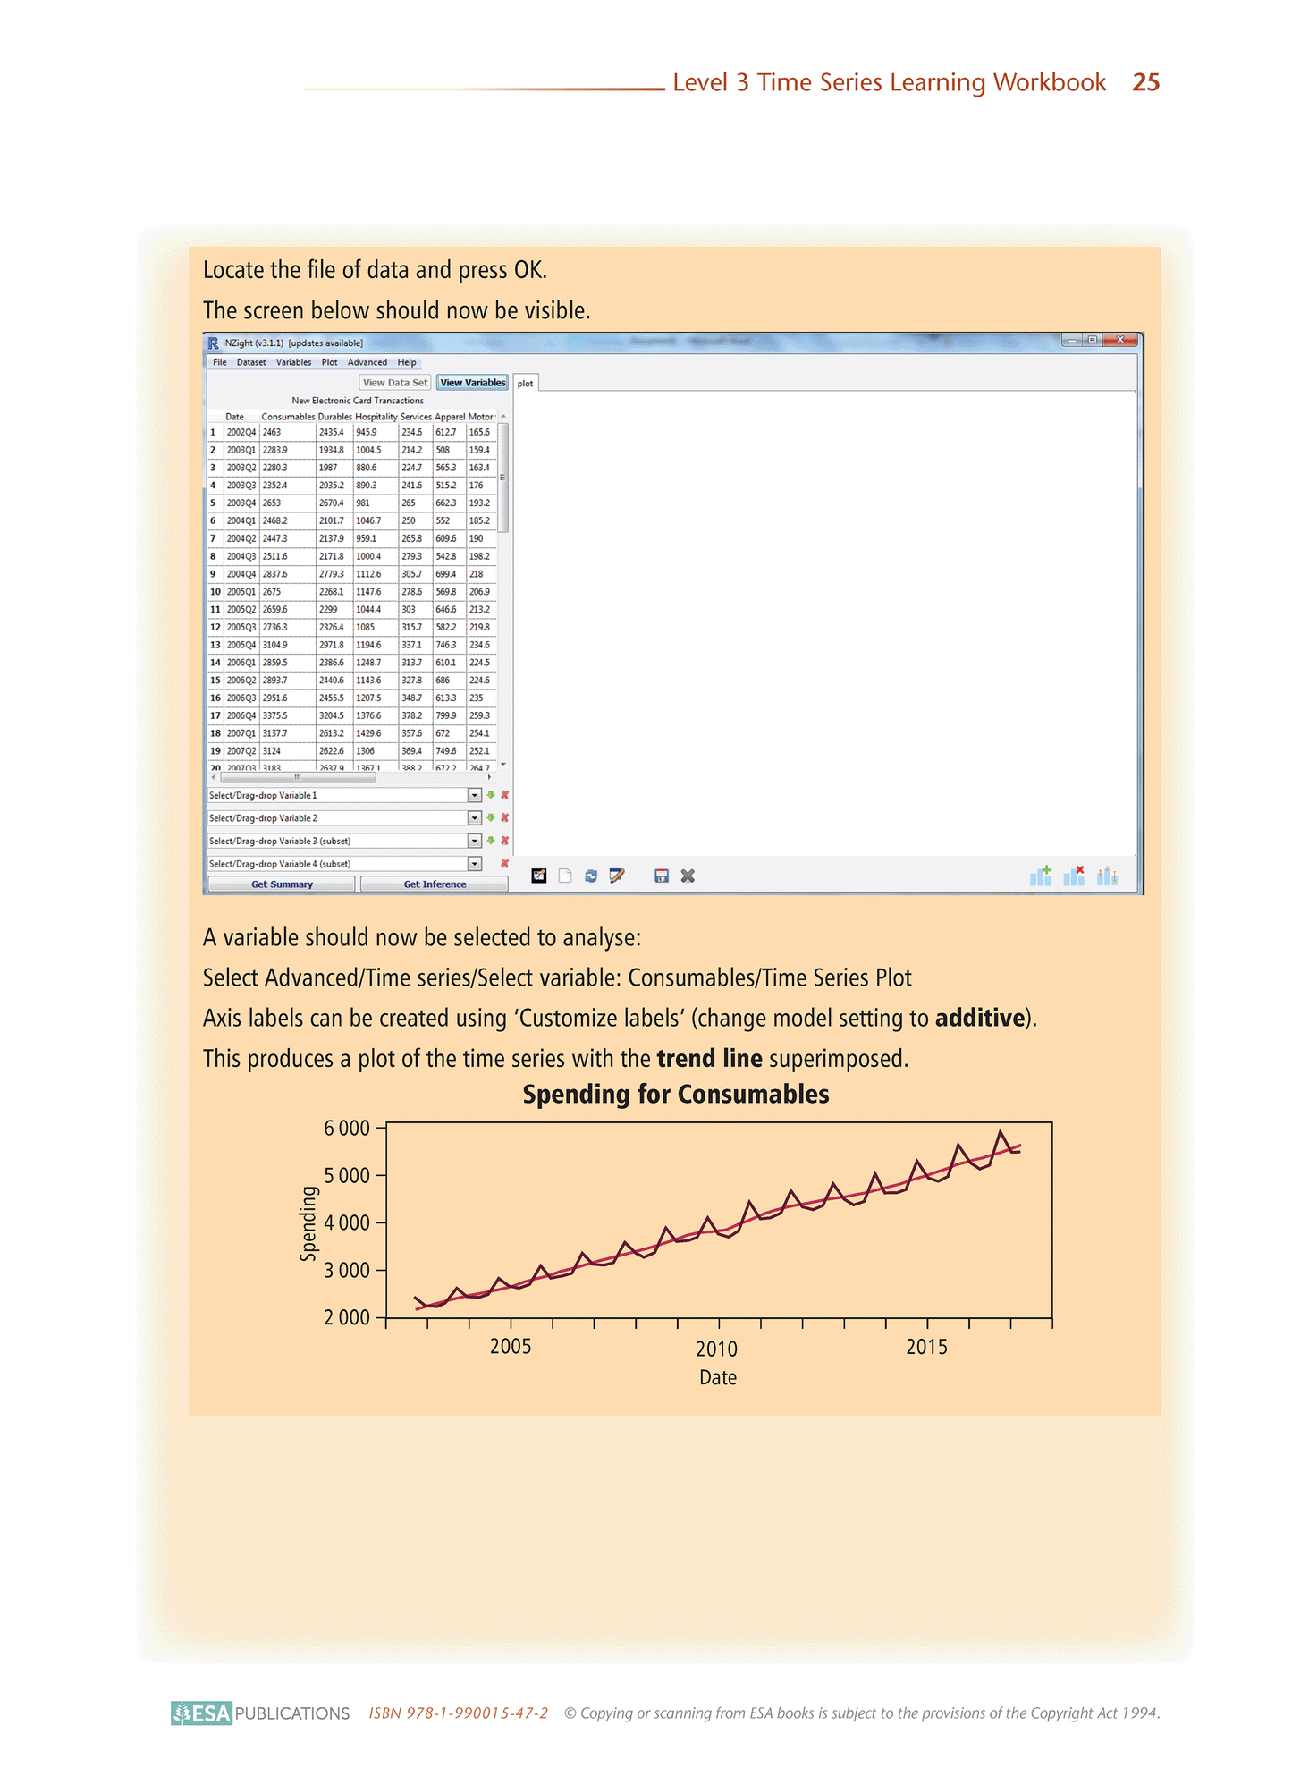This screenshot has width=1292, height=1768.
Task: Click the blue floppy-disk save plot icon
Action: 662,876
